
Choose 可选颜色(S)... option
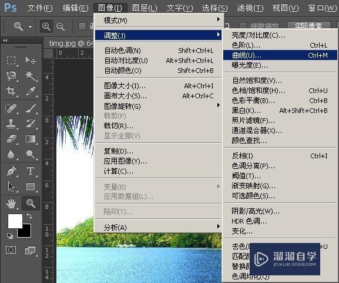tap(280, 196)
